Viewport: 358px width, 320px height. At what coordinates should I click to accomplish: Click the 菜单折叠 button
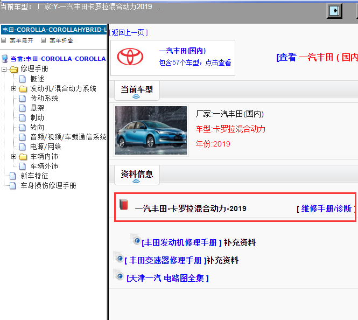tap(61, 40)
